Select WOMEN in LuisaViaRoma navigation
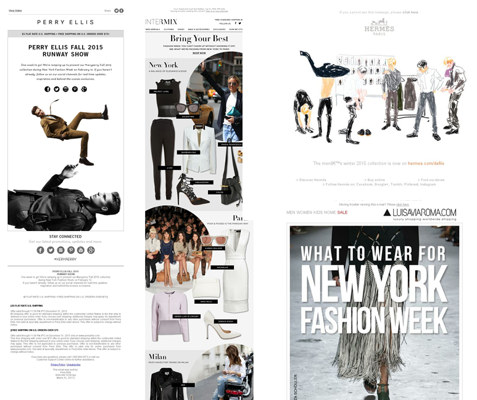This screenshot has width=477, height=400. point(304,213)
